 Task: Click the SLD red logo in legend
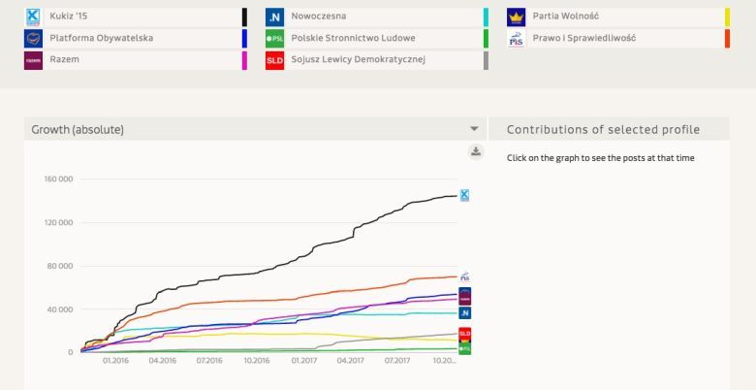274,60
